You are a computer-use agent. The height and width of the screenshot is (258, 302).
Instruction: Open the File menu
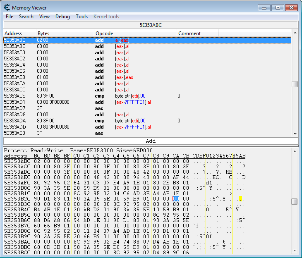click(10, 17)
